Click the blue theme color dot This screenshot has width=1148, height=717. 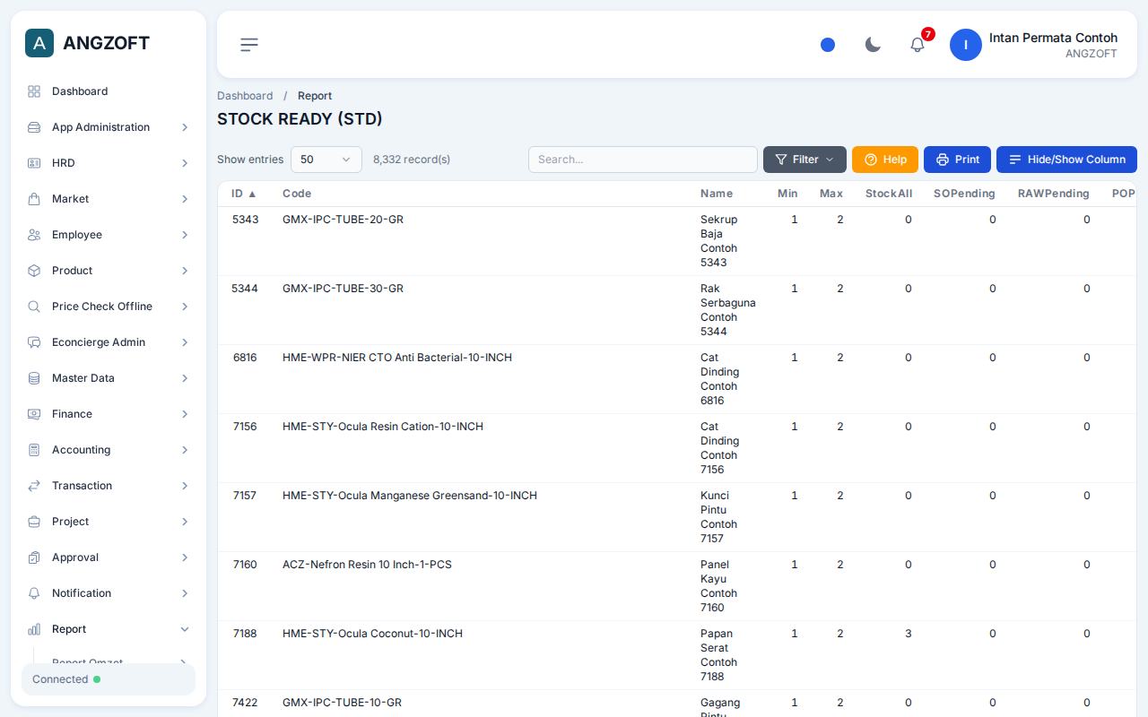(828, 45)
